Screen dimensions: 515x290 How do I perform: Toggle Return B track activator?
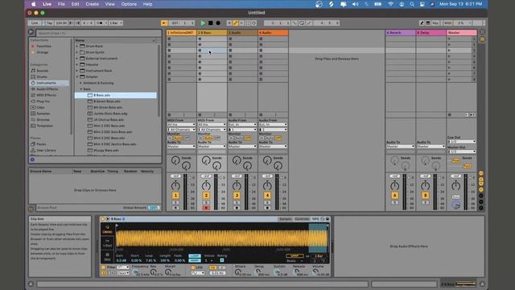tap(426, 196)
